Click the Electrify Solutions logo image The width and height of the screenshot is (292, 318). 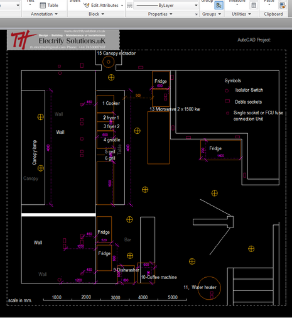(63, 40)
